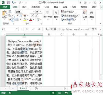Screen dimensions: 103x95
Task: Open the font name dropdown 宋体
Action: [x=34, y=12]
